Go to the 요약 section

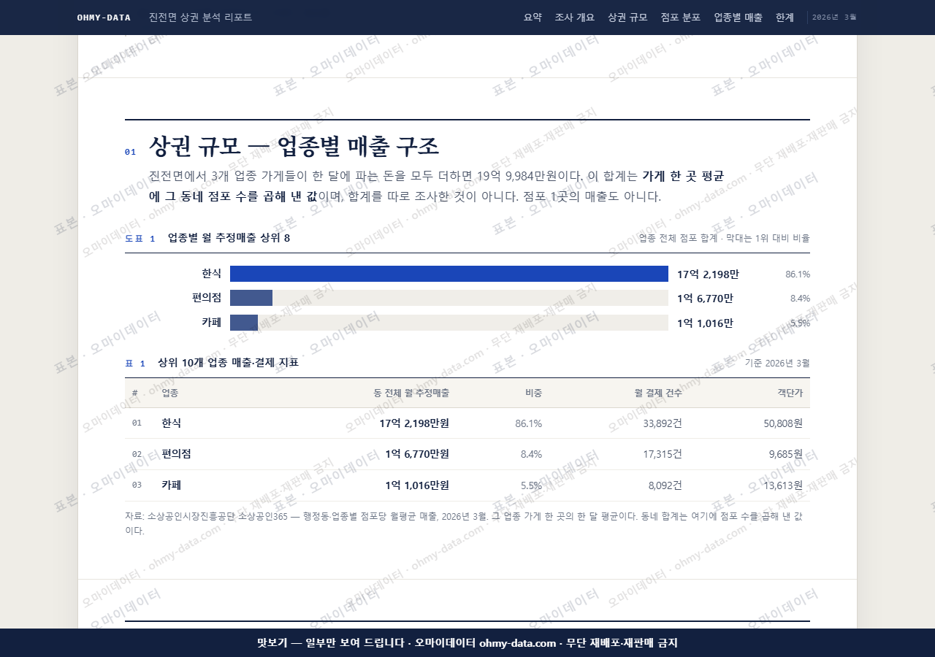533,18
